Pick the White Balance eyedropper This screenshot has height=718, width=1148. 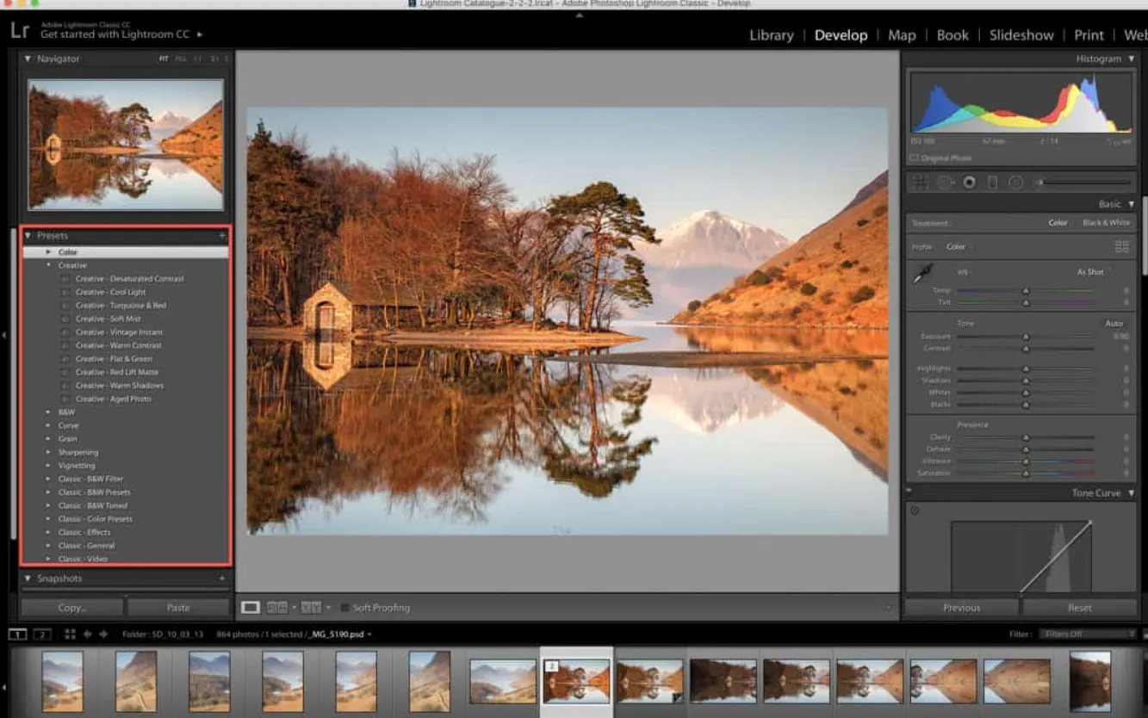pyautogui.click(x=923, y=275)
